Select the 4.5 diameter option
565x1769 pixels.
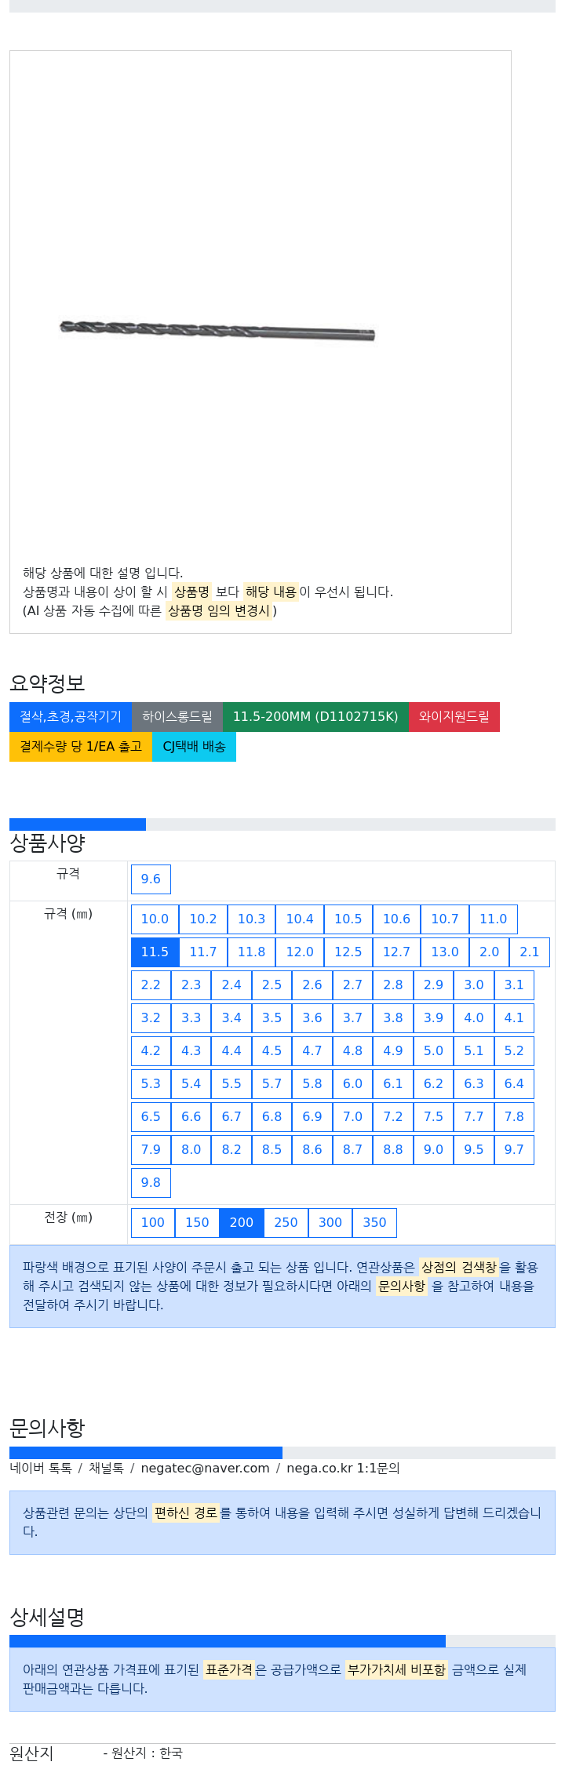pos(272,1051)
